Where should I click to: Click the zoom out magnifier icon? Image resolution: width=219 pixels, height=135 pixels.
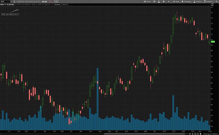[x=198, y=134]
